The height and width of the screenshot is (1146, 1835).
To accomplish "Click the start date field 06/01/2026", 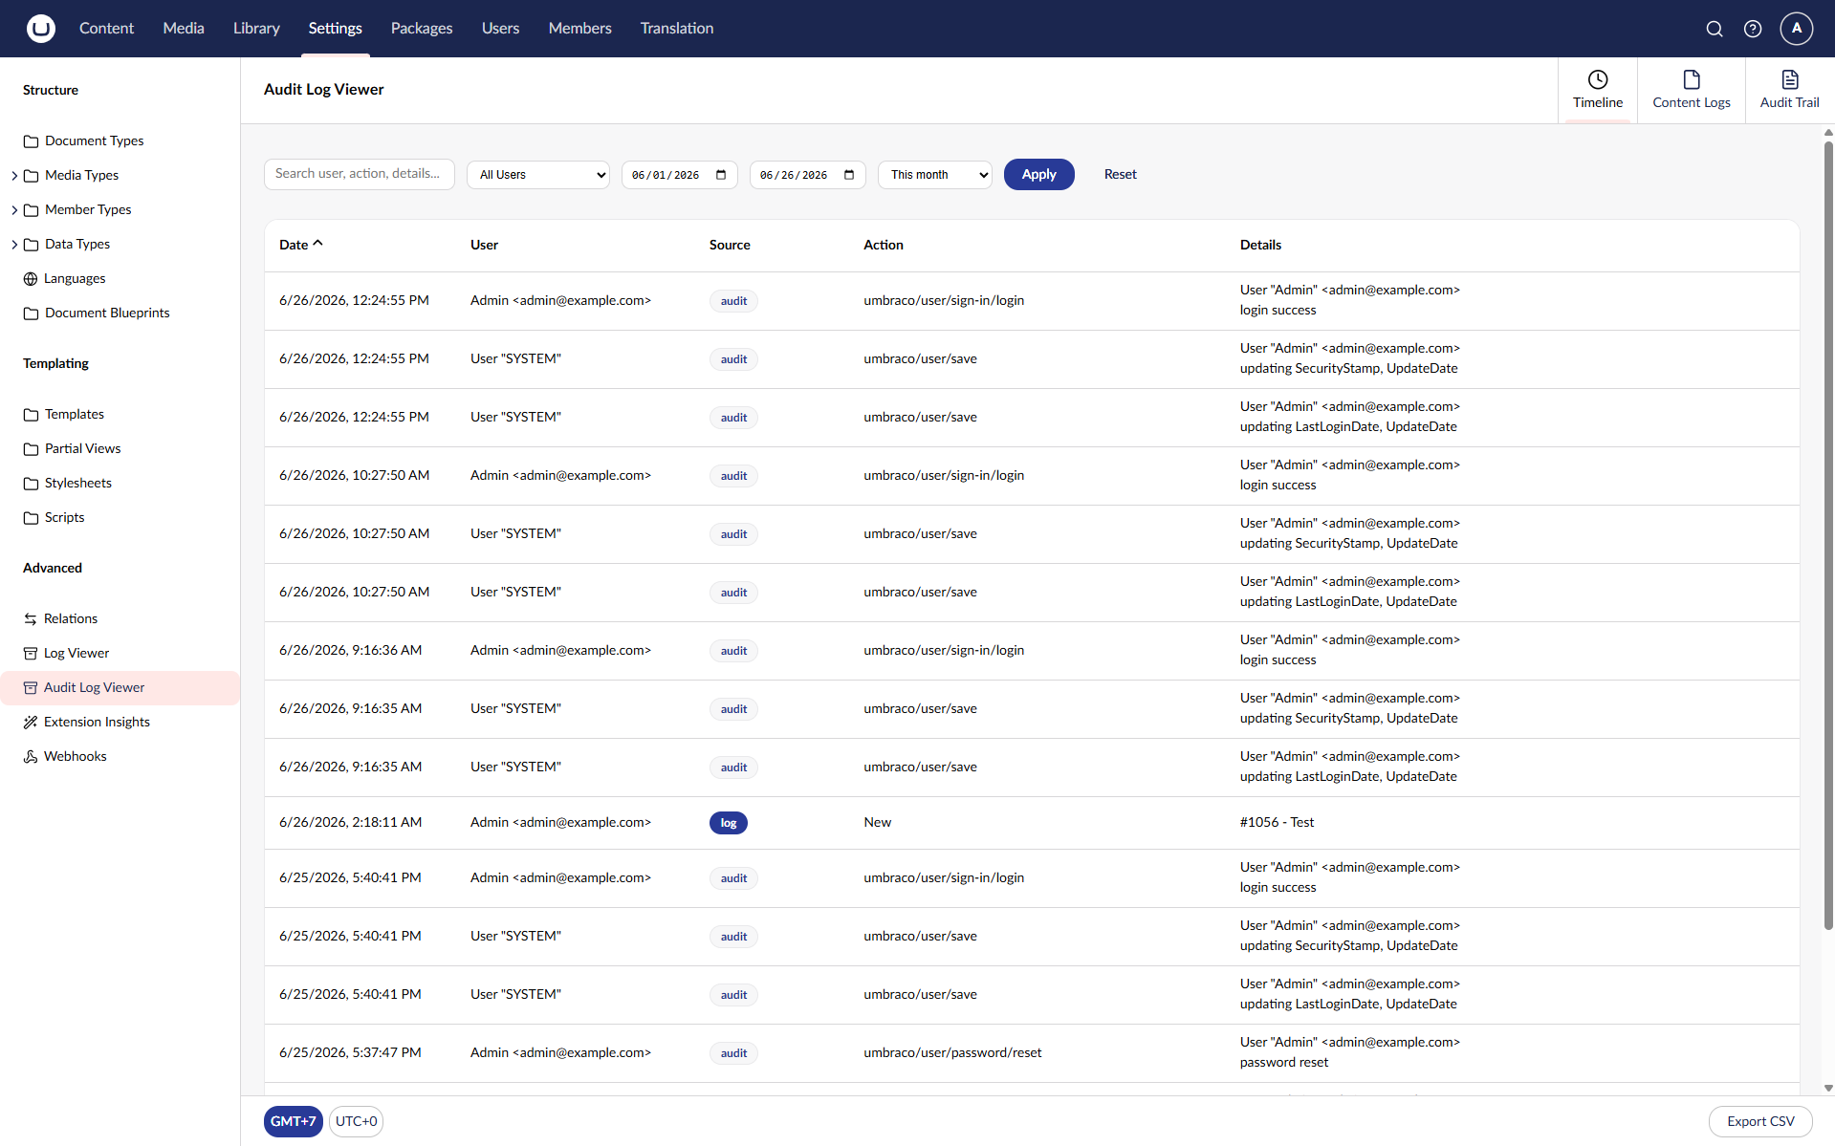I will 680,175.
